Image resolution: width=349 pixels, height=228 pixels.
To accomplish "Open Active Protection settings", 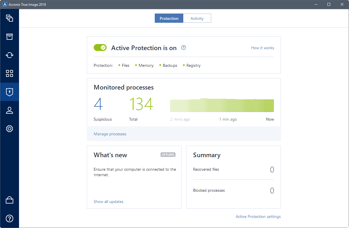I will point(258,216).
